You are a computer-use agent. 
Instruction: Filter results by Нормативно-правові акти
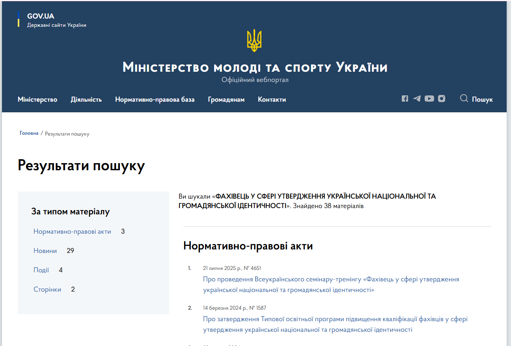72,231
